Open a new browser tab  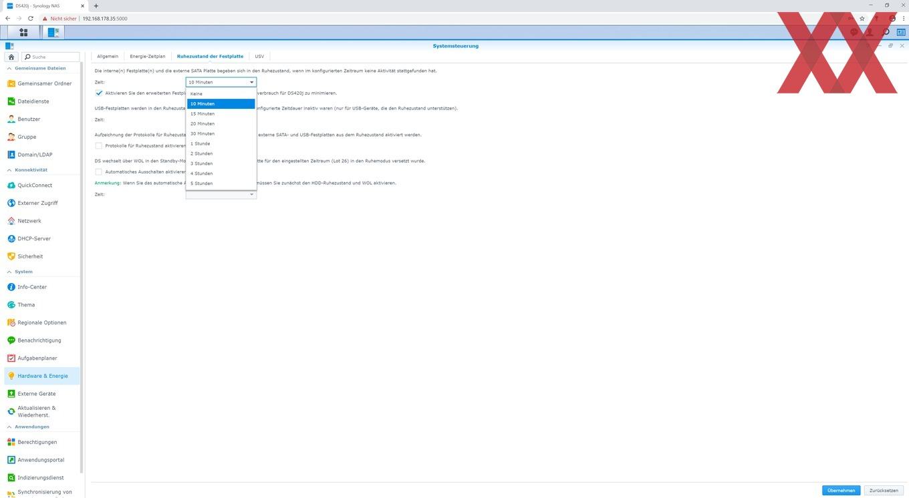click(96, 6)
